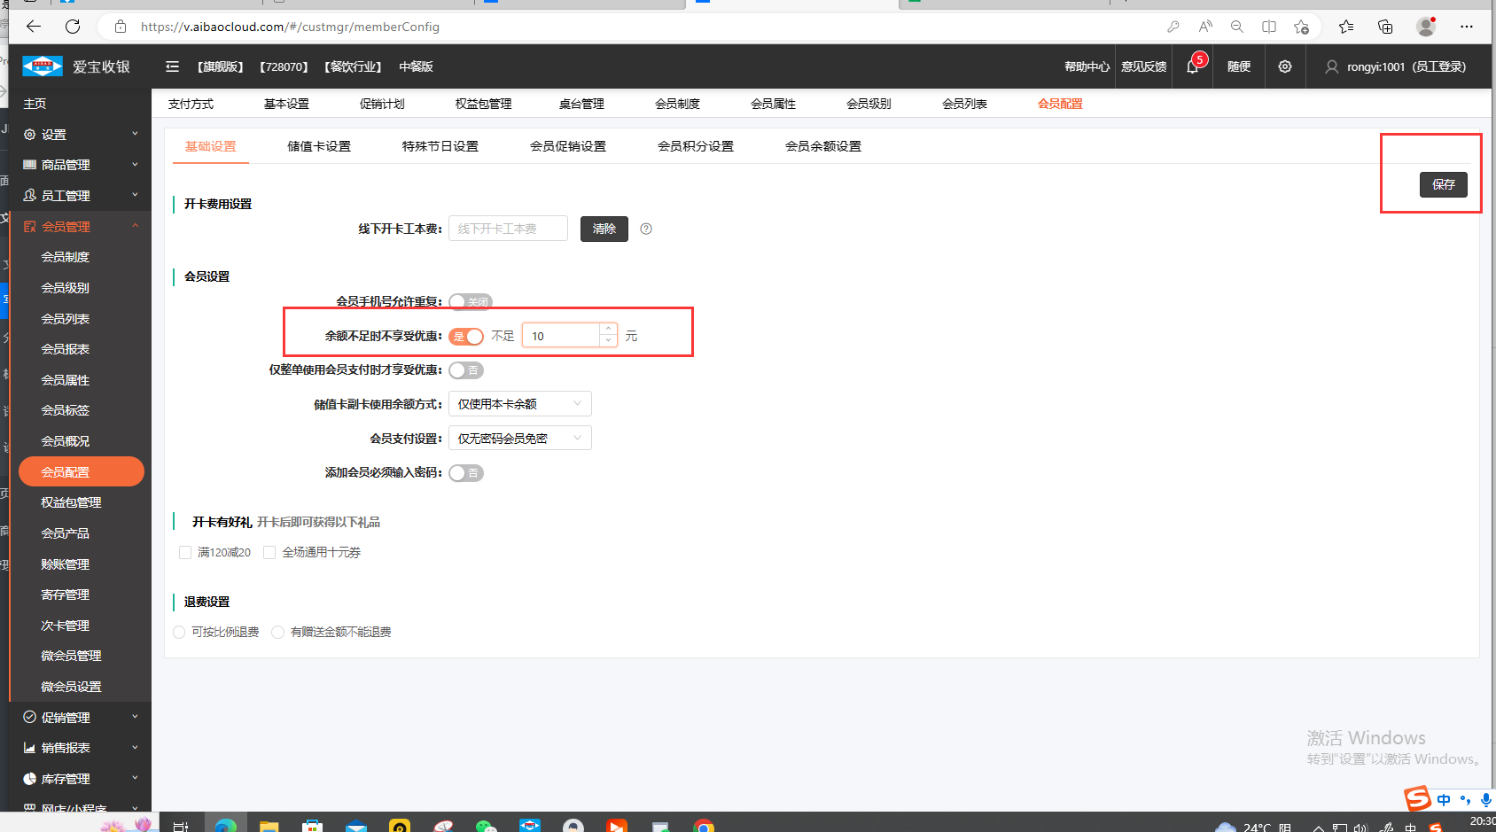Expand the 商品管理 sidebar menu
The height and width of the screenshot is (832, 1496).
click(x=80, y=165)
